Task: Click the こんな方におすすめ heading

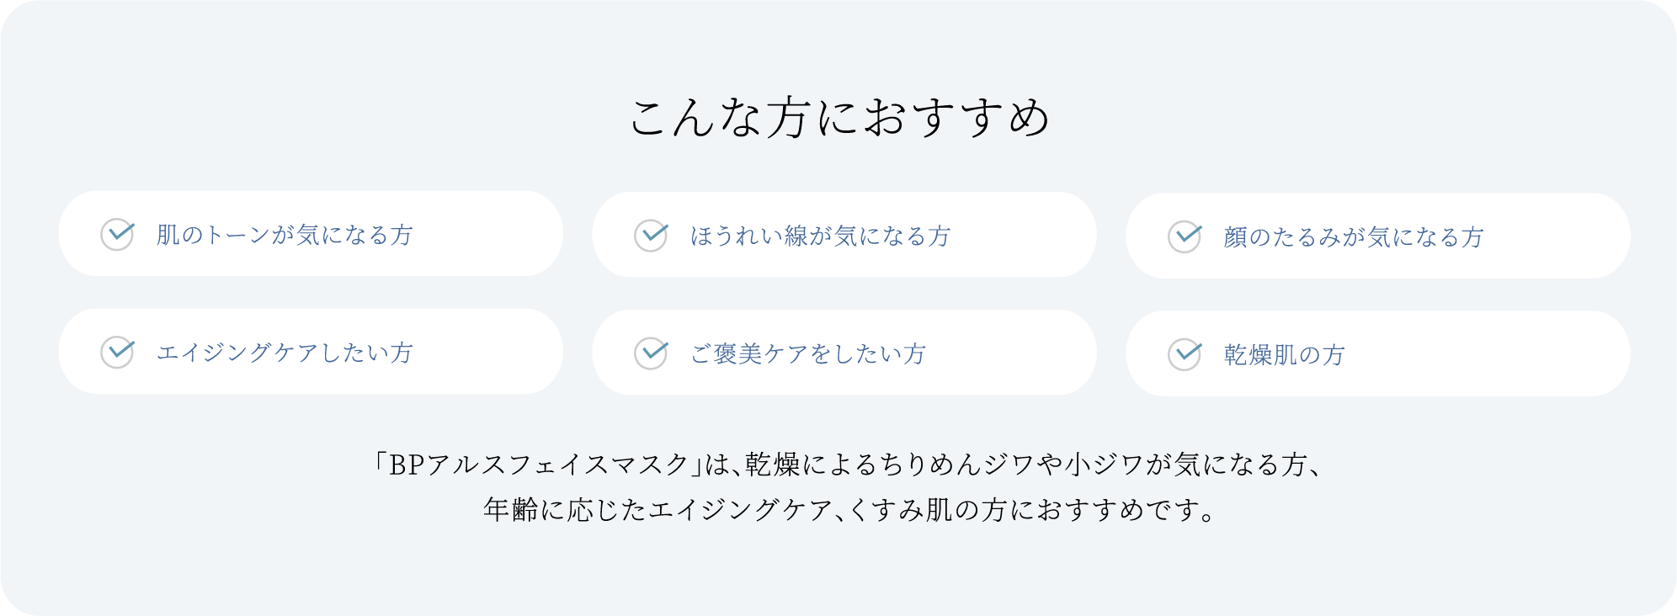Action: click(839, 118)
